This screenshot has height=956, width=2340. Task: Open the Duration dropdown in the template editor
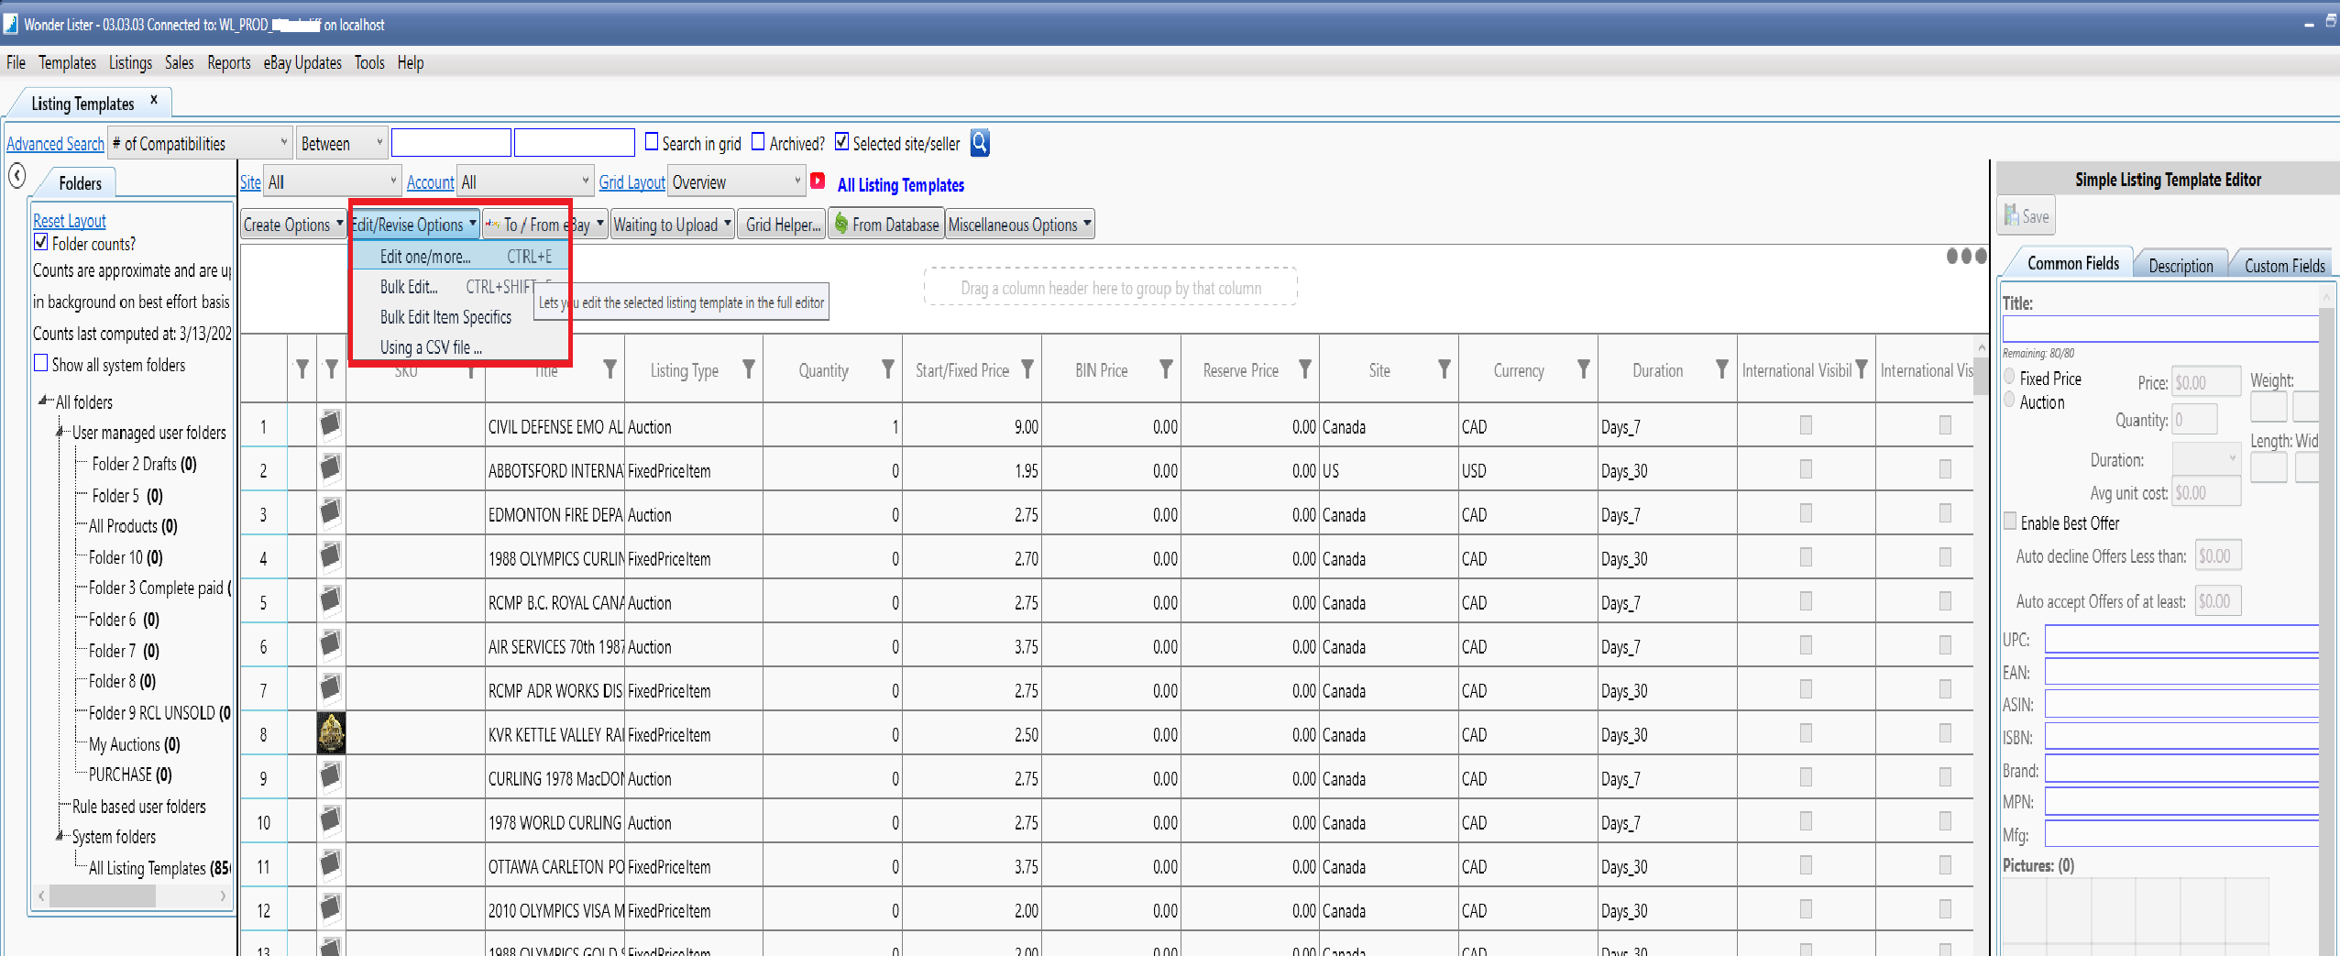click(2206, 458)
